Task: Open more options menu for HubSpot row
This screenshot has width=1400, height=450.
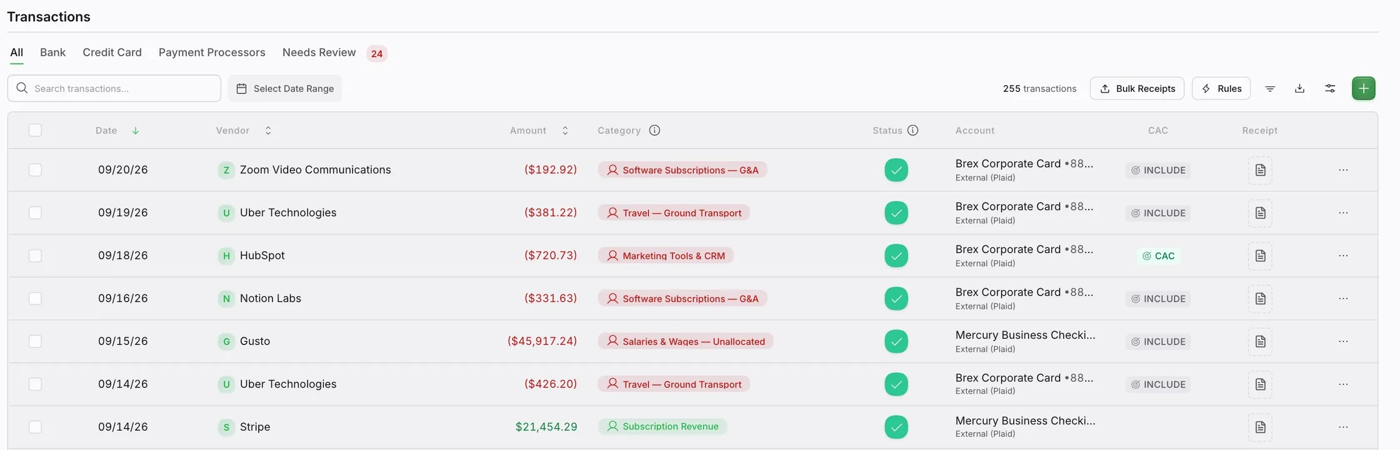Action: pyautogui.click(x=1343, y=256)
